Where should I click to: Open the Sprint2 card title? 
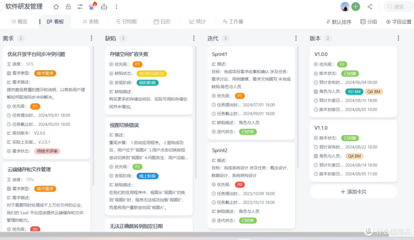(x=219, y=151)
